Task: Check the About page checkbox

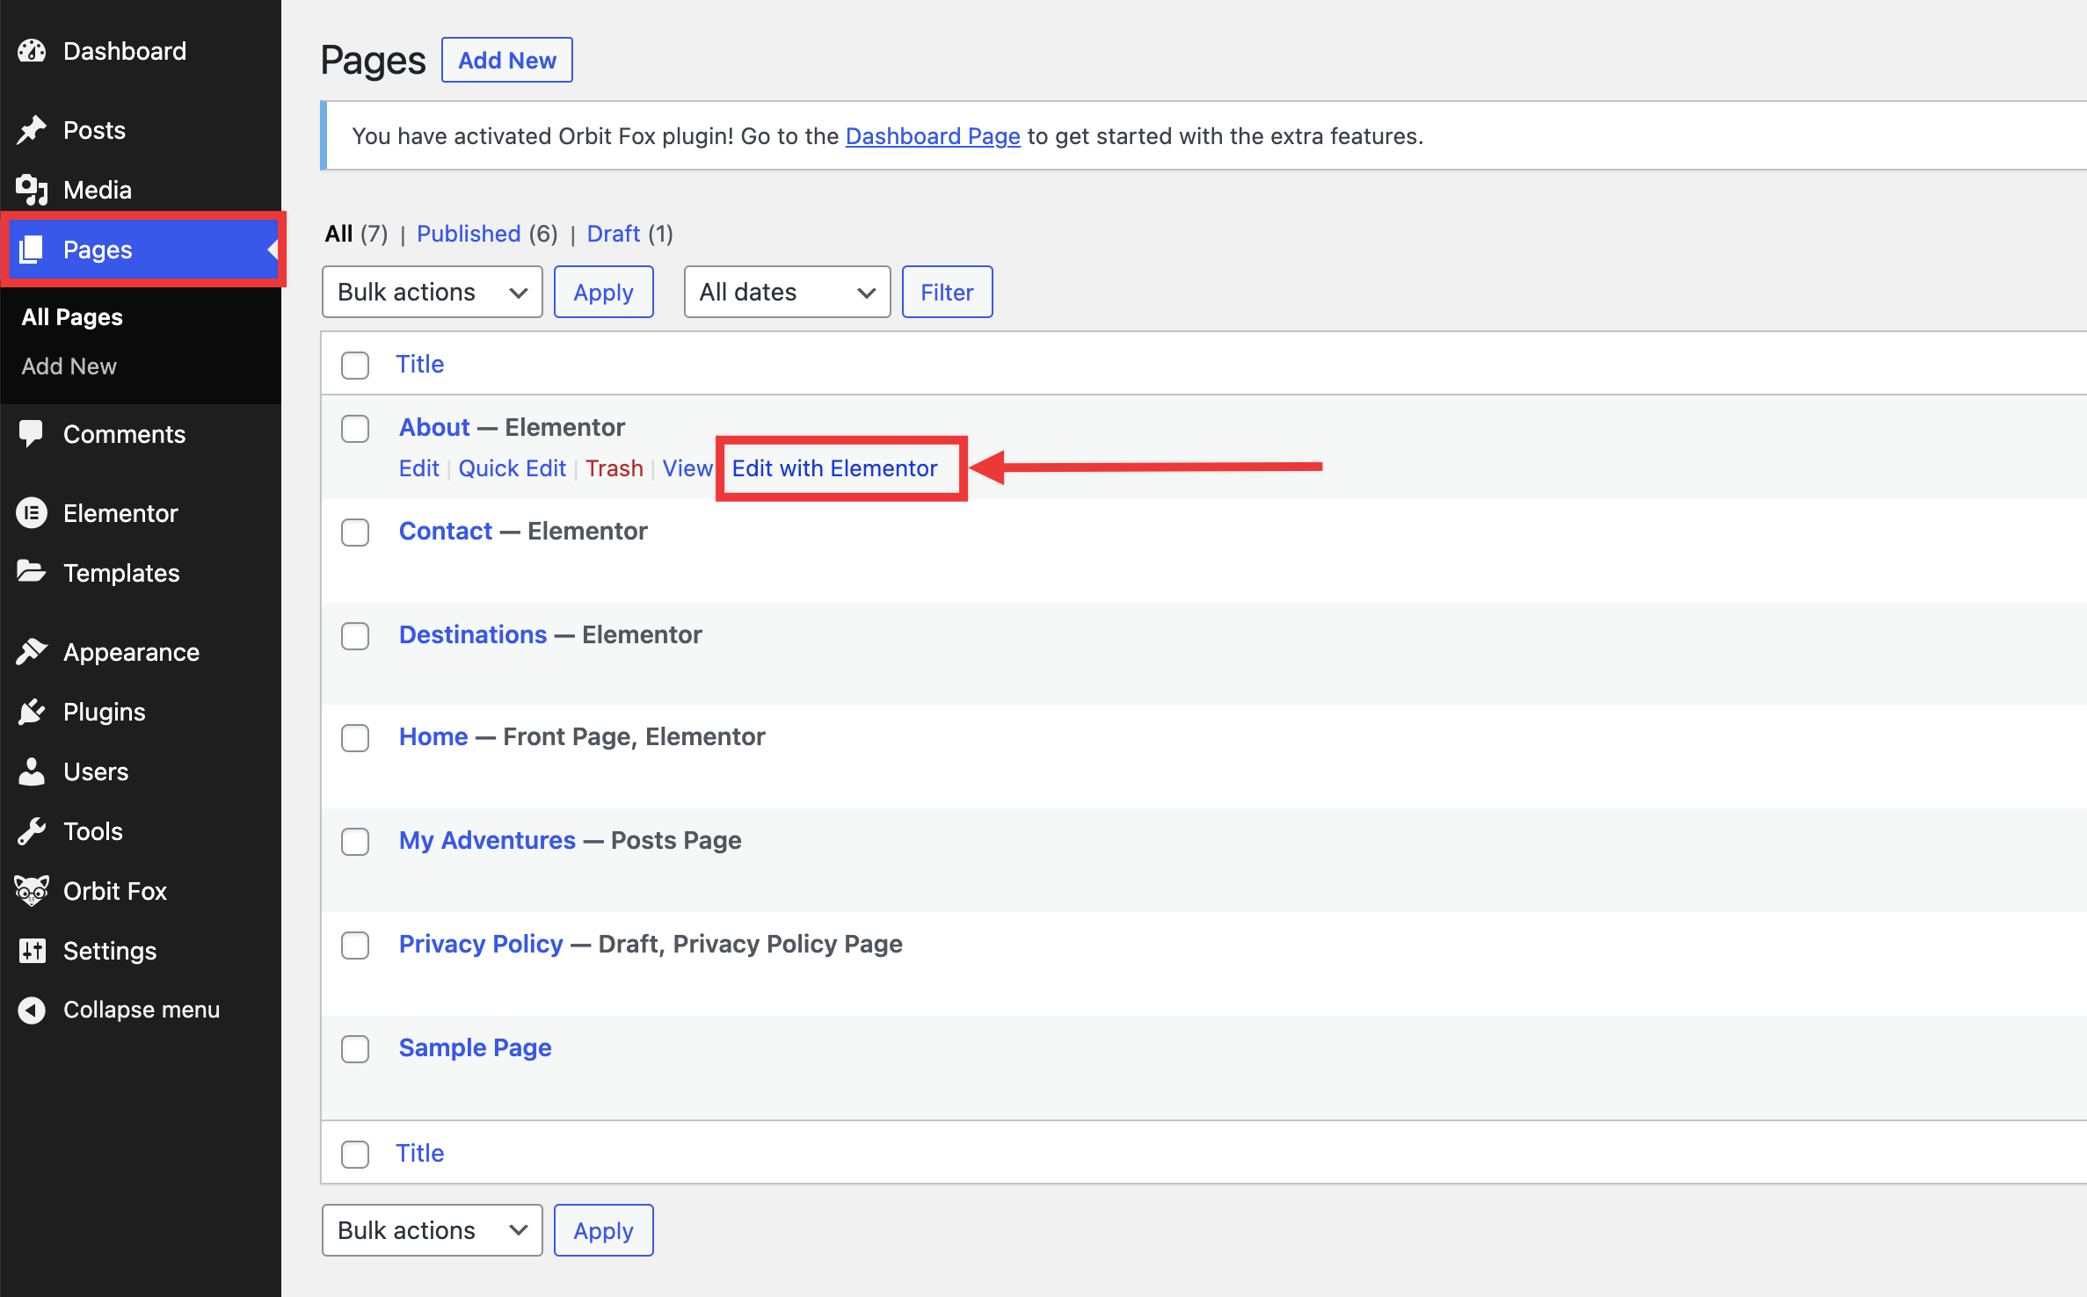Action: point(355,429)
